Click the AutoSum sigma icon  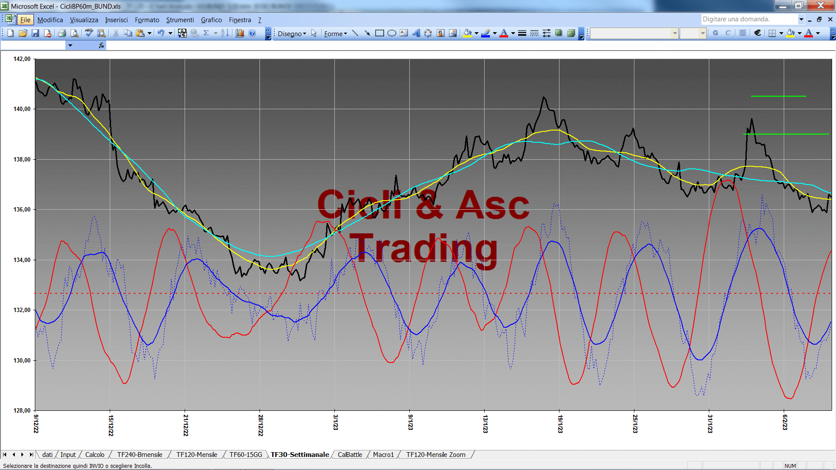206,33
